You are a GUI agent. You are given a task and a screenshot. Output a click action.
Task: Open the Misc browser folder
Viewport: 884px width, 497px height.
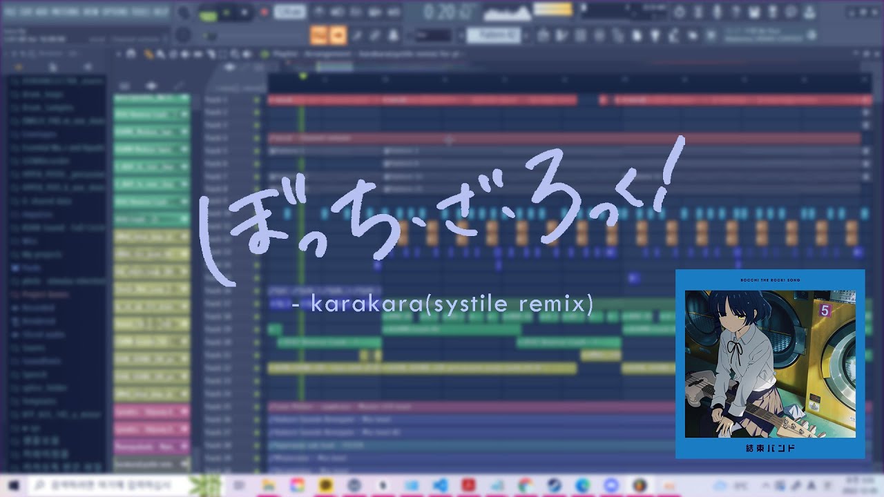point(23,241)
